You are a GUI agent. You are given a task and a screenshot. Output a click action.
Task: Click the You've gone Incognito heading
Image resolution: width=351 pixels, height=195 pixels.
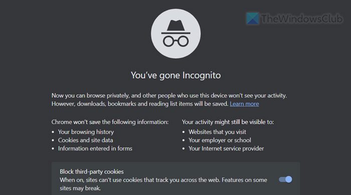[x=175, y=75]
